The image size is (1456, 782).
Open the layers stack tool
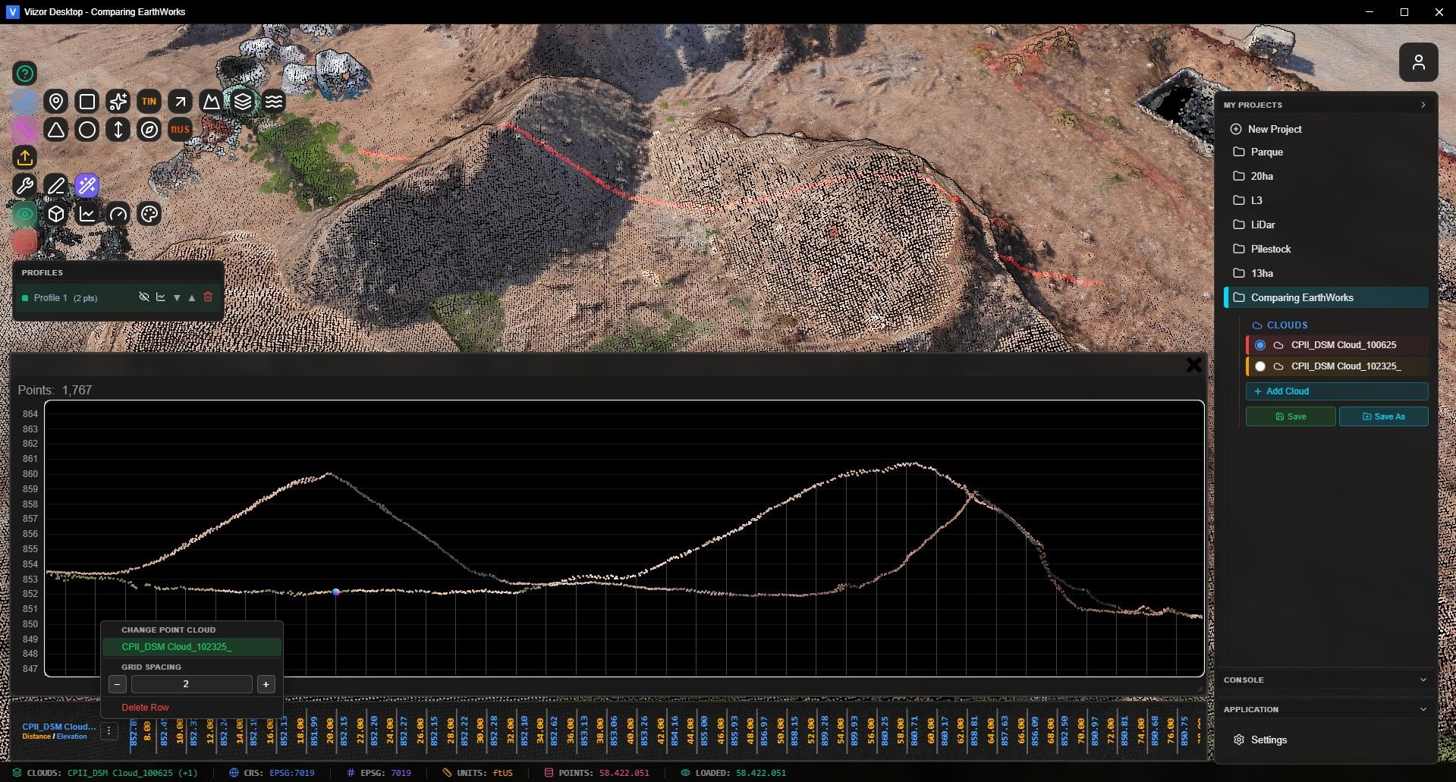click(243, 101)
